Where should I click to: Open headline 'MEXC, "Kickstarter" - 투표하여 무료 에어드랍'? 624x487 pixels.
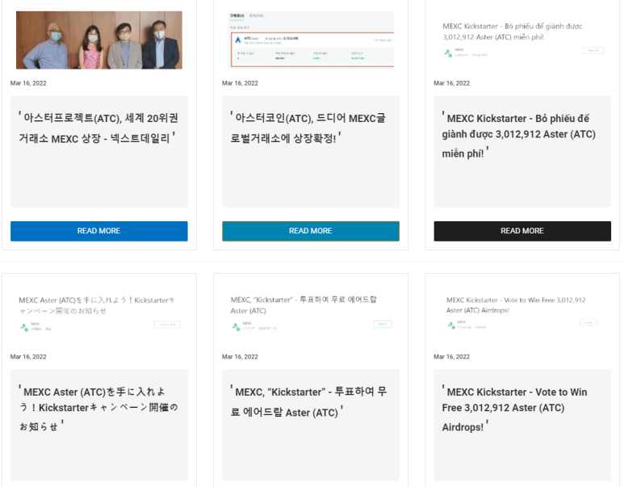(x=308, y=401)
